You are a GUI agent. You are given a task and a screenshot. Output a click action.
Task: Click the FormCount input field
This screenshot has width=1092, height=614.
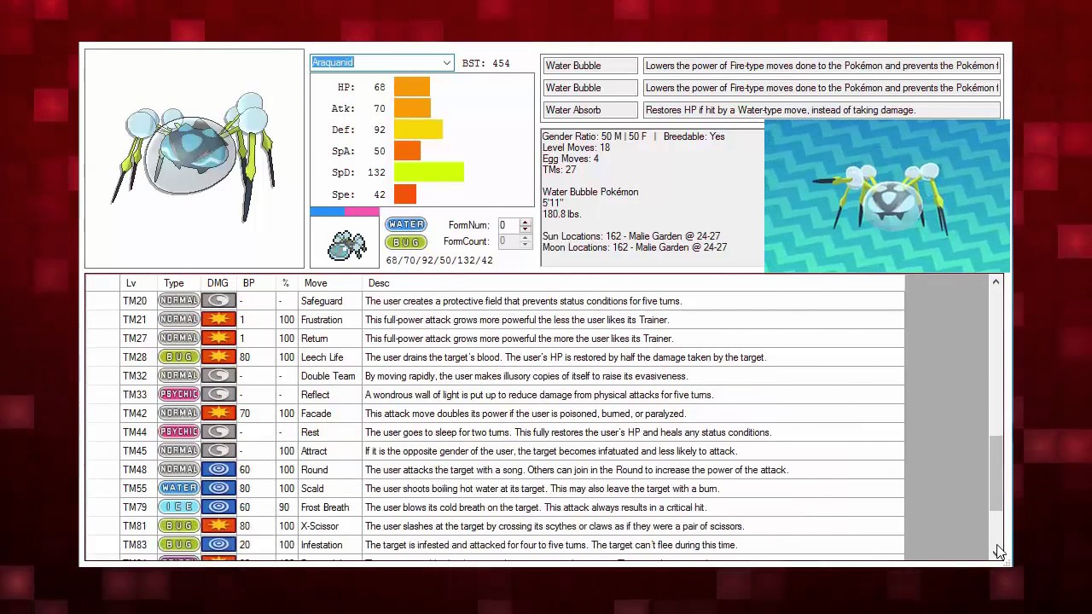pyautogui.click(x=508, y=241)
